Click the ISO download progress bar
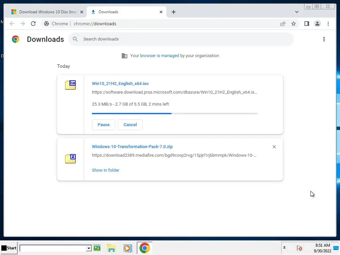Viewport: 340px width, 255px height. 175,114
